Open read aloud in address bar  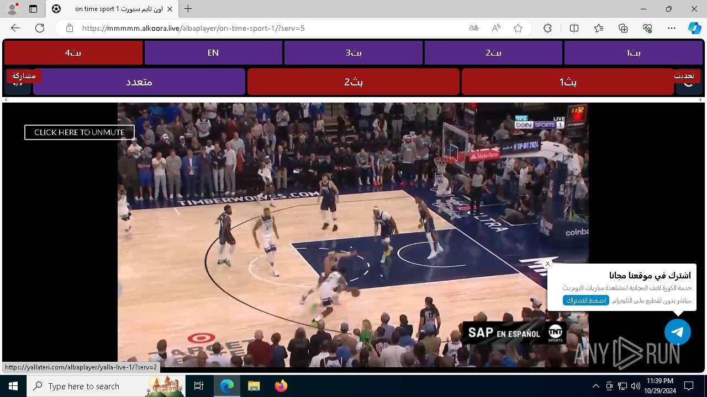tap(496, 28)
